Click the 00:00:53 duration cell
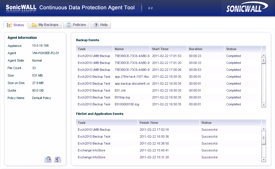 (x=195, y=70)
